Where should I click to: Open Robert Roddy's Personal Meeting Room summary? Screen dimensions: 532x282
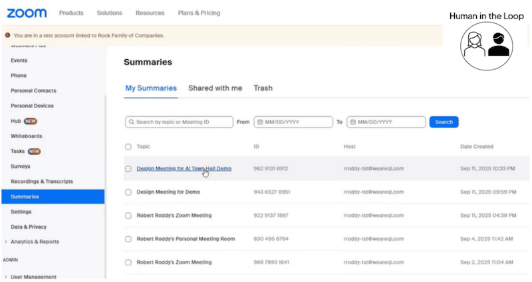[186, 239]
